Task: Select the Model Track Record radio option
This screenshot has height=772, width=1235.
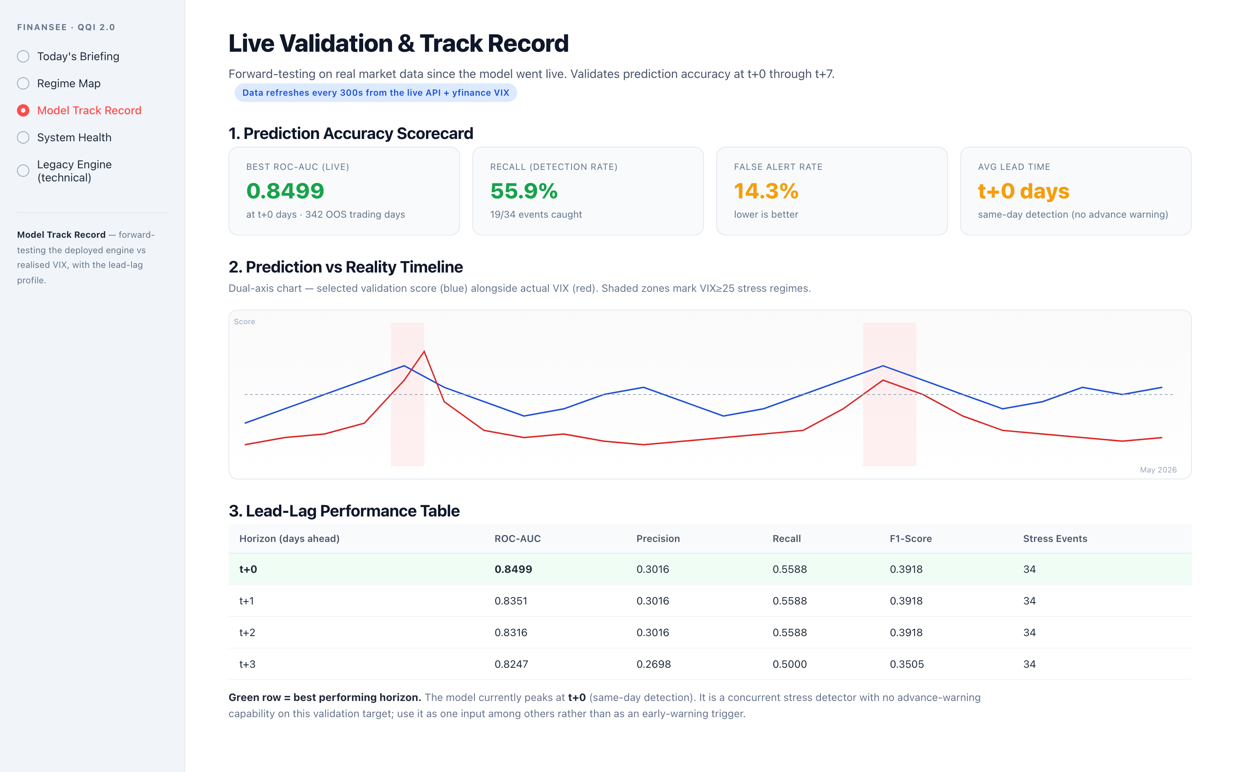Action: coord(23,110)
